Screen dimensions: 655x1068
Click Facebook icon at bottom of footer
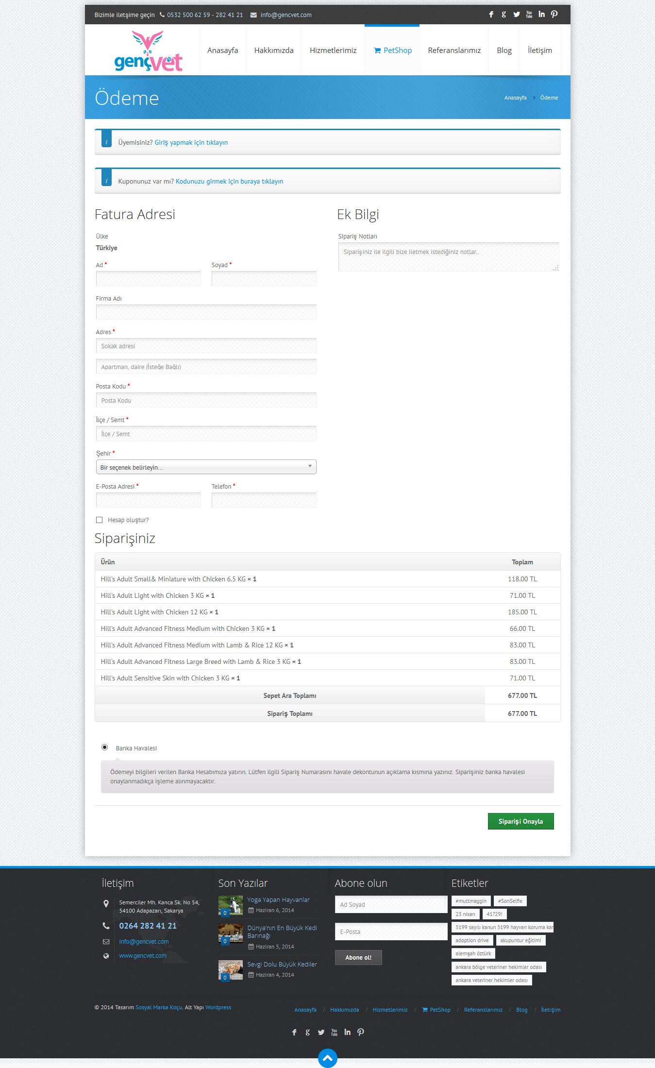click(x=294, y=1032)
